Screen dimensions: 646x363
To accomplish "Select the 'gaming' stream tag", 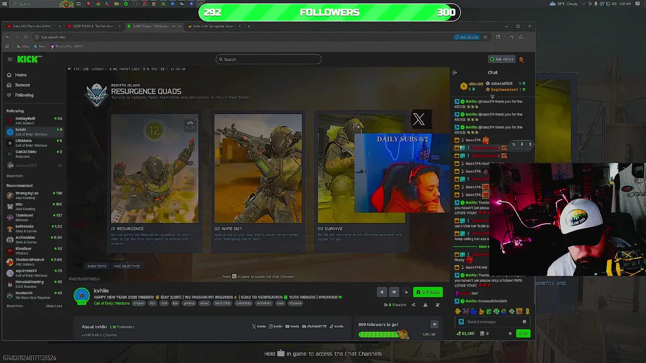I will click(189, 303).
